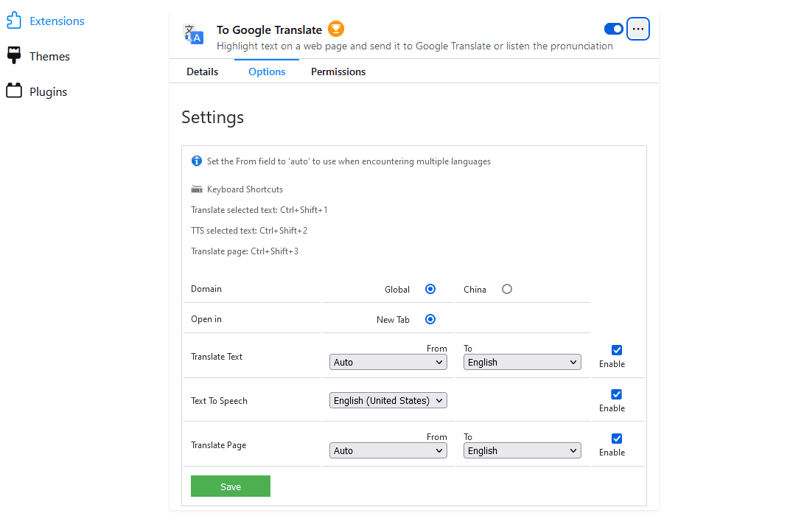Image resolution: width=790 pixels, height=527 pixels.
Task: Click the Plugins block icon
Action: pos(13,91)
